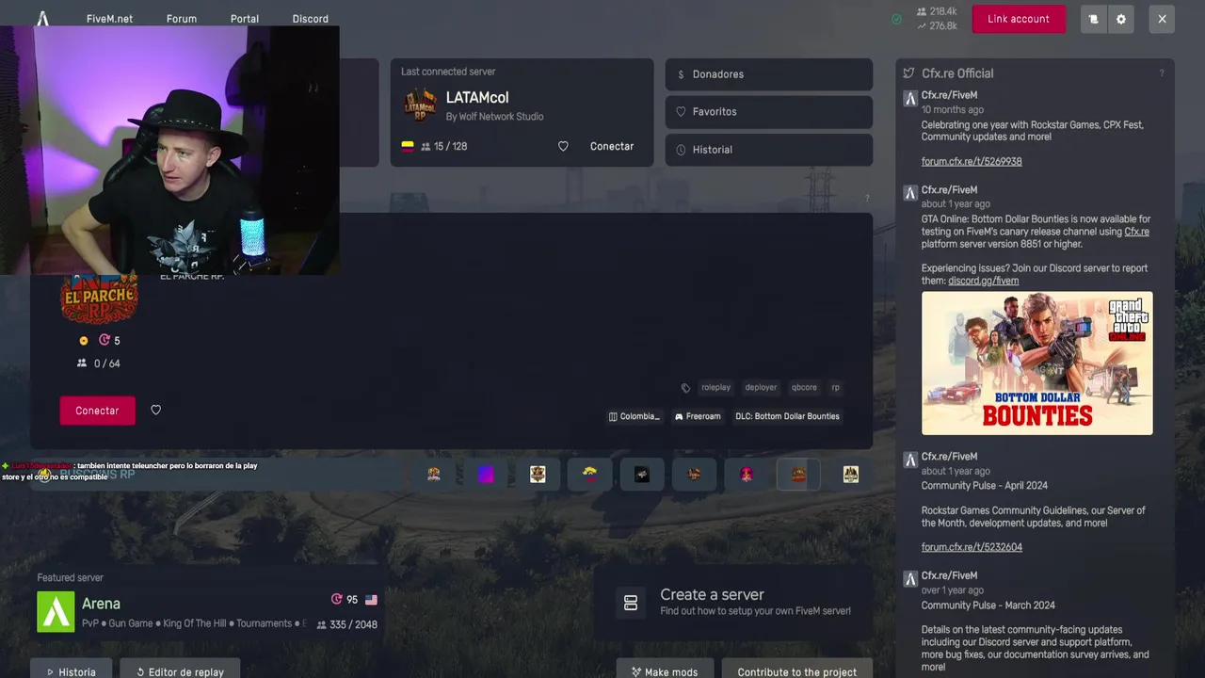Click the green Arena server logo
This screenshot has height=678, width=1205.
[56, 612]
